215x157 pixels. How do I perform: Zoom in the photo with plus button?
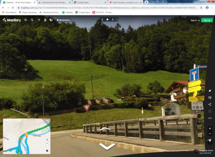pos(210,128)
